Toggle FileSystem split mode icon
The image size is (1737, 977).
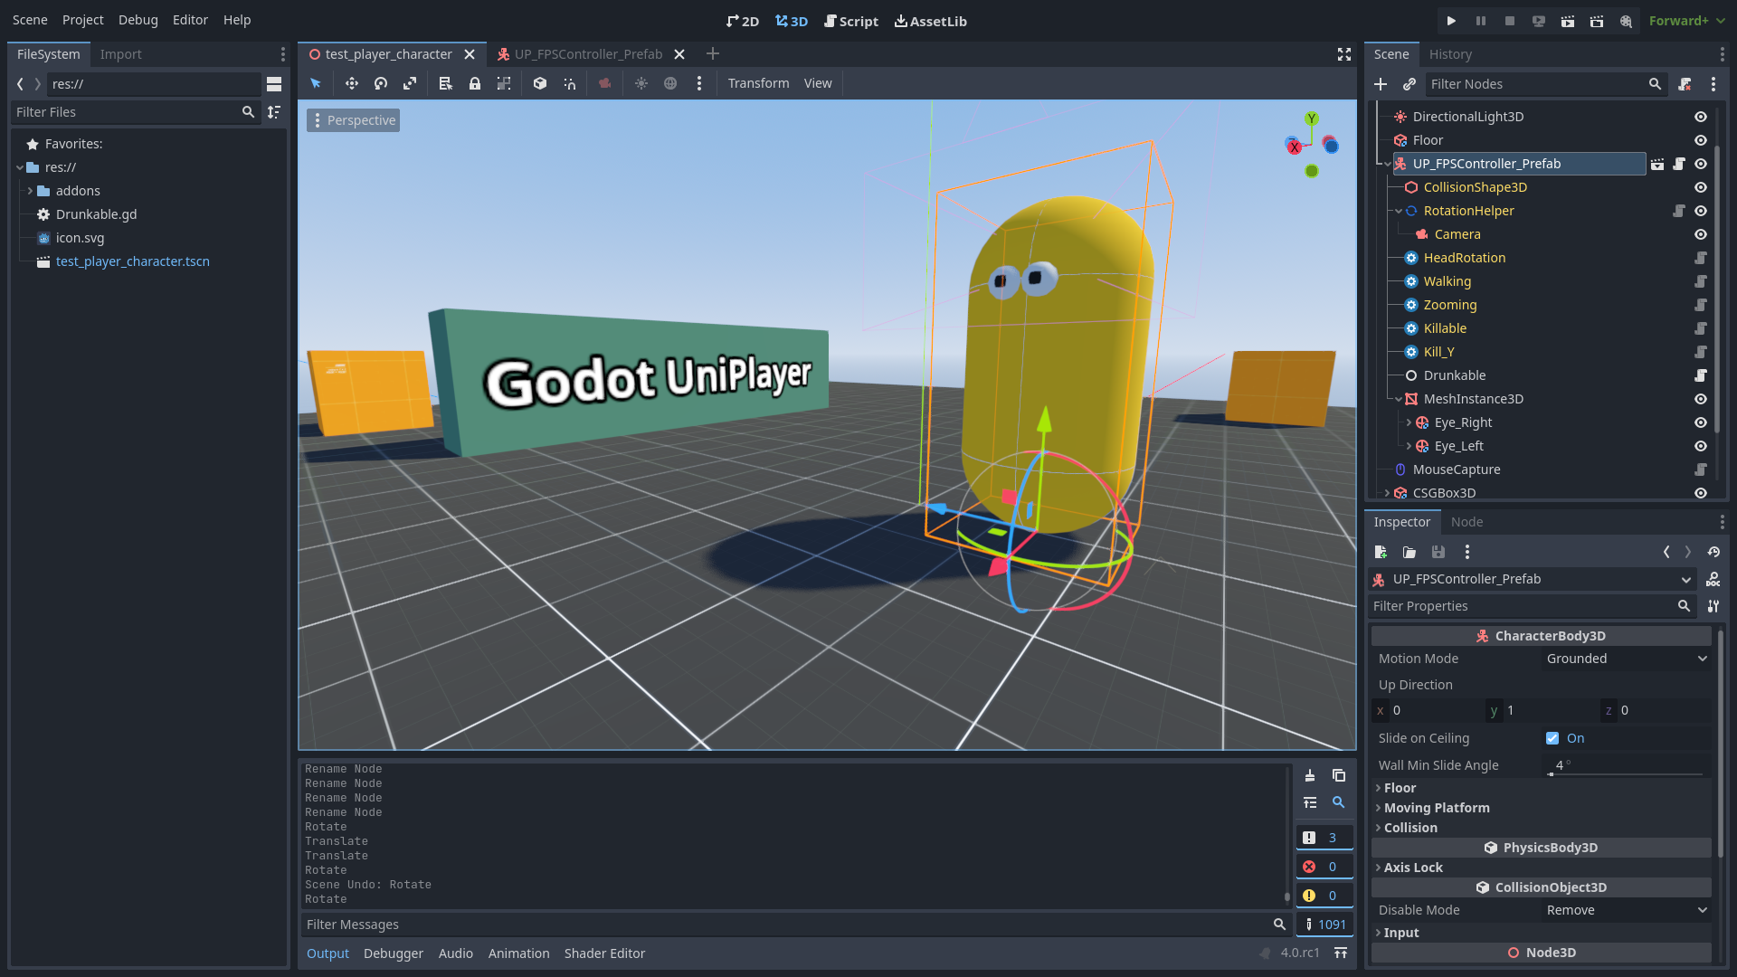click(x=274, y=84)
